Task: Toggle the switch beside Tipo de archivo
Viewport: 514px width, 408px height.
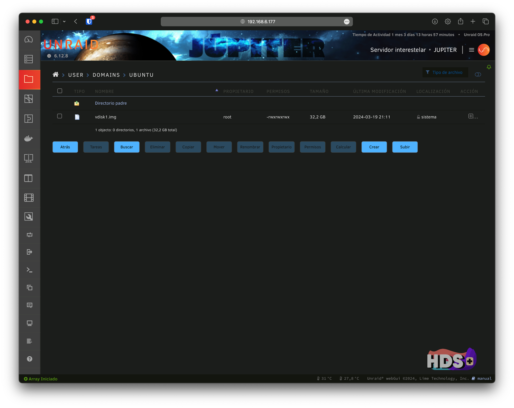Action: click(478, 75)
